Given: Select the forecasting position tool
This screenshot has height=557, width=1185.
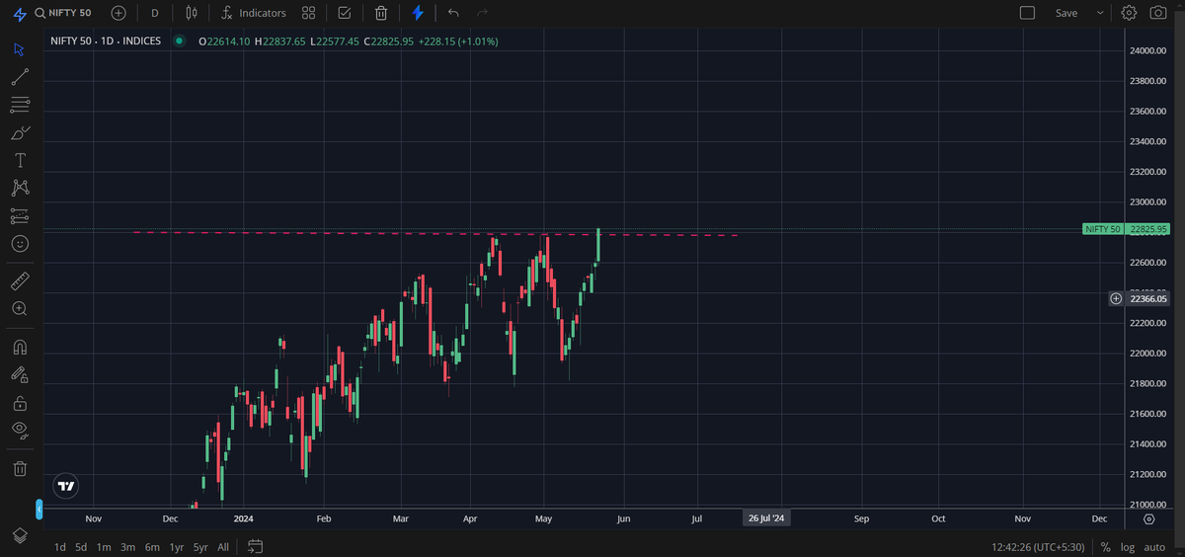Looking at the screenshot, I should (20, 215).
